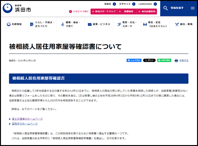
Task: Open 国土交通省のホームページ link
Action: 27,119
